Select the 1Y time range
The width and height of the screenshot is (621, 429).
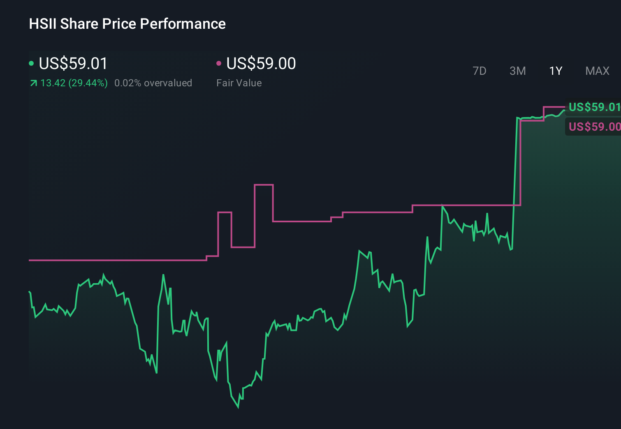(555, 71)
